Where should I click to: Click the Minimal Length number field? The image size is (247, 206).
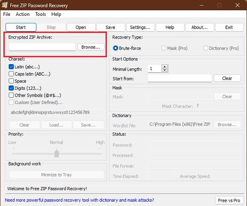(x=155, y=69)
